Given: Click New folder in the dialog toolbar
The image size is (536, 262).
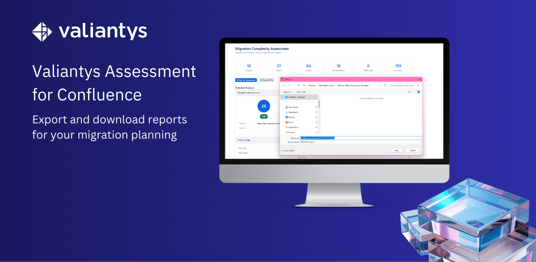Looking at the screenshot, I should coord(301,92).
